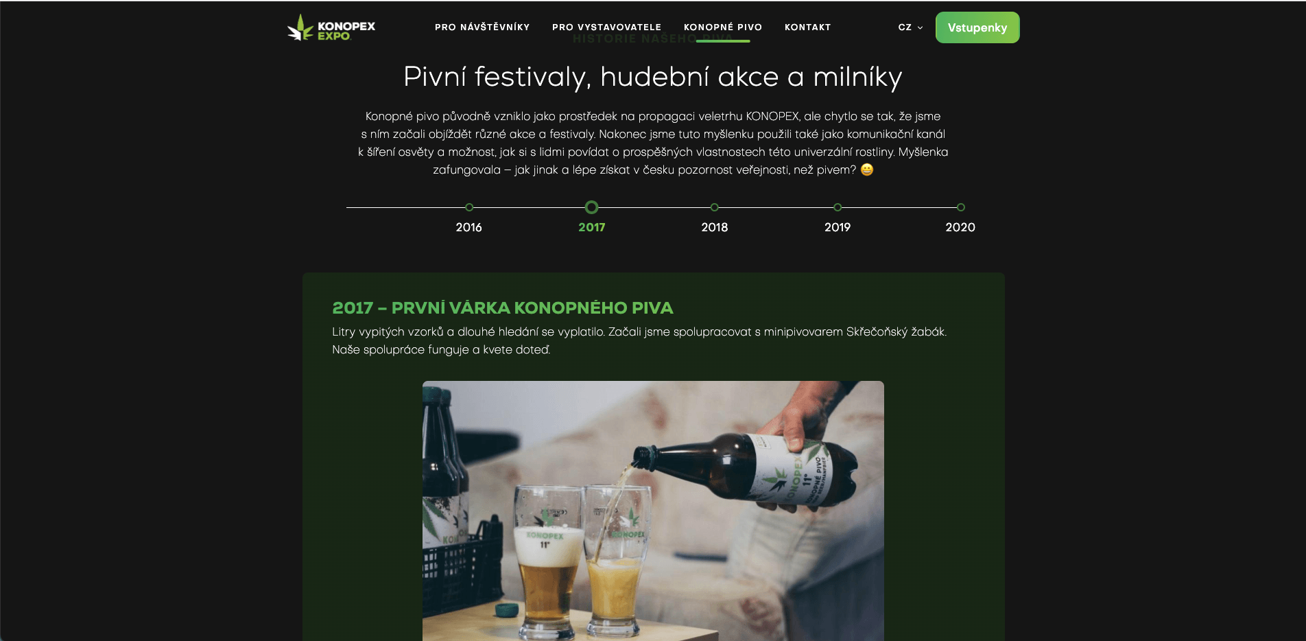The height and width of the screenshot is (641, 1306).
Task: Select the 2016 timeline dot
Action: (x=469, y=207)
